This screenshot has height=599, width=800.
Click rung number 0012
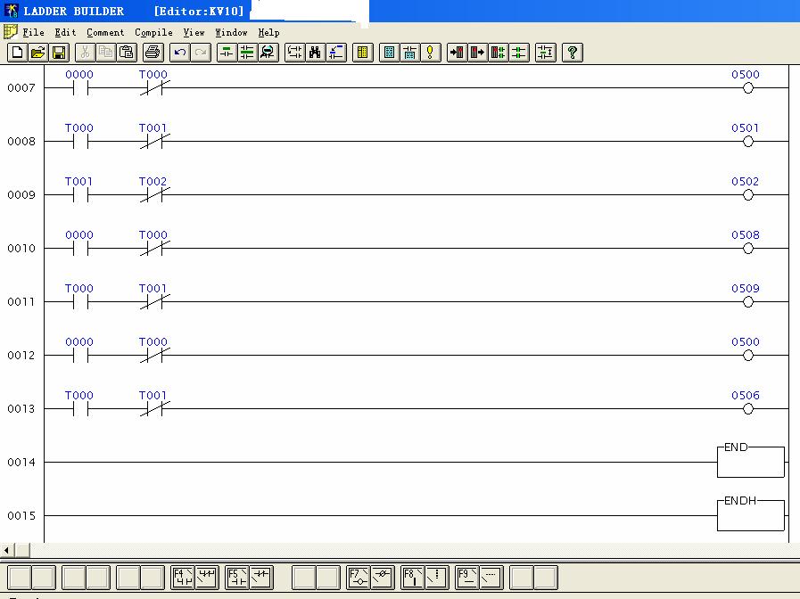click(21, 356)
